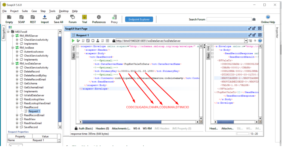Viewport: 282px width, 147px height.
Task: Click the lock icon beside the endpoint URL
Action: point(114,41)
